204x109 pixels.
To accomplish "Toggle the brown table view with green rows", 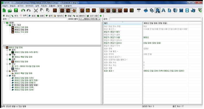I will point(114,10).
